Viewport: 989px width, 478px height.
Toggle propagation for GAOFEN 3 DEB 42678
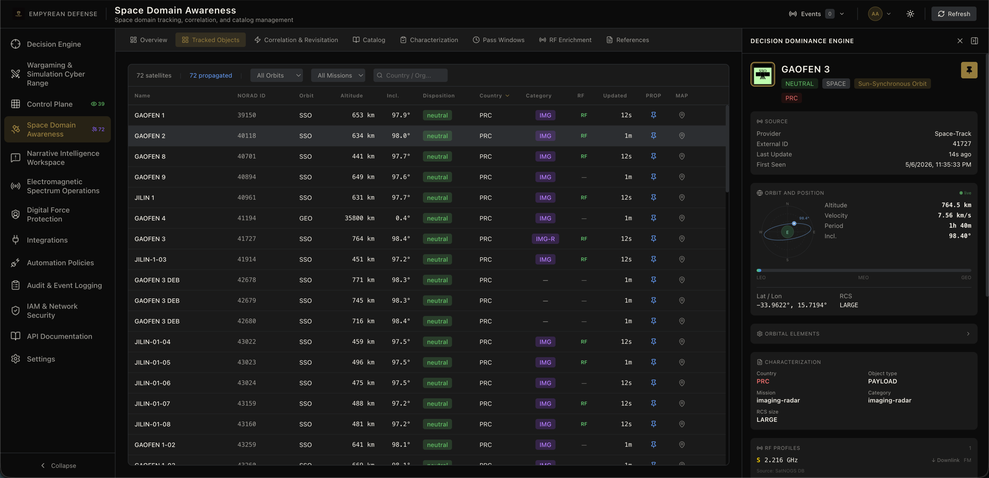(653, 280)
